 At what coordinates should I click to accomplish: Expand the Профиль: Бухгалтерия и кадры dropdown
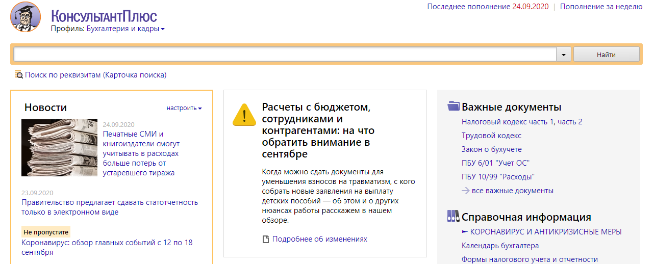click(163, 29)
